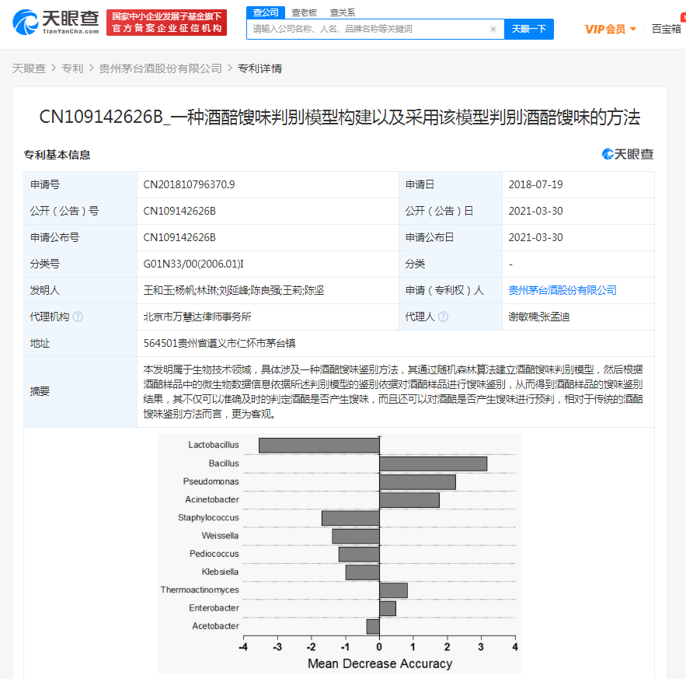Select classification G01N33/00(2006.01)I
This screenshot has height=679, width=686.
point(193,264)
